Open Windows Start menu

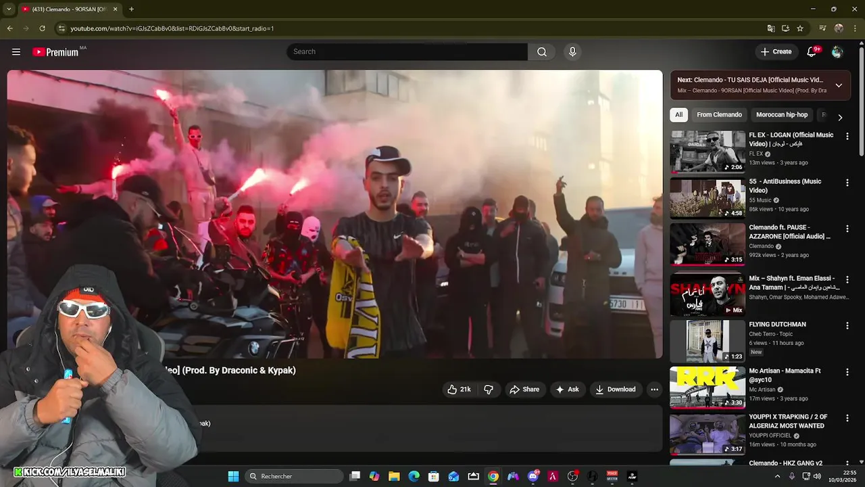coord(233,476)
